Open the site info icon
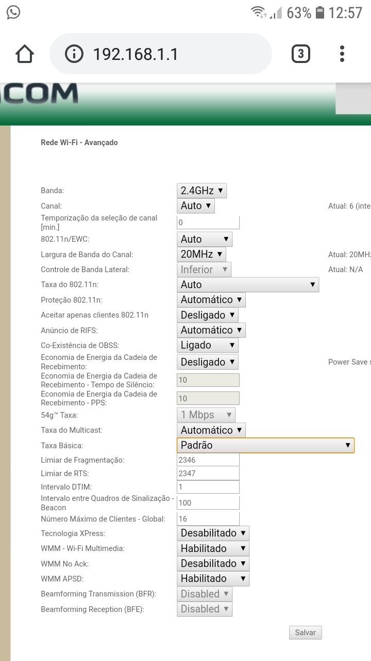 [74, 54]
